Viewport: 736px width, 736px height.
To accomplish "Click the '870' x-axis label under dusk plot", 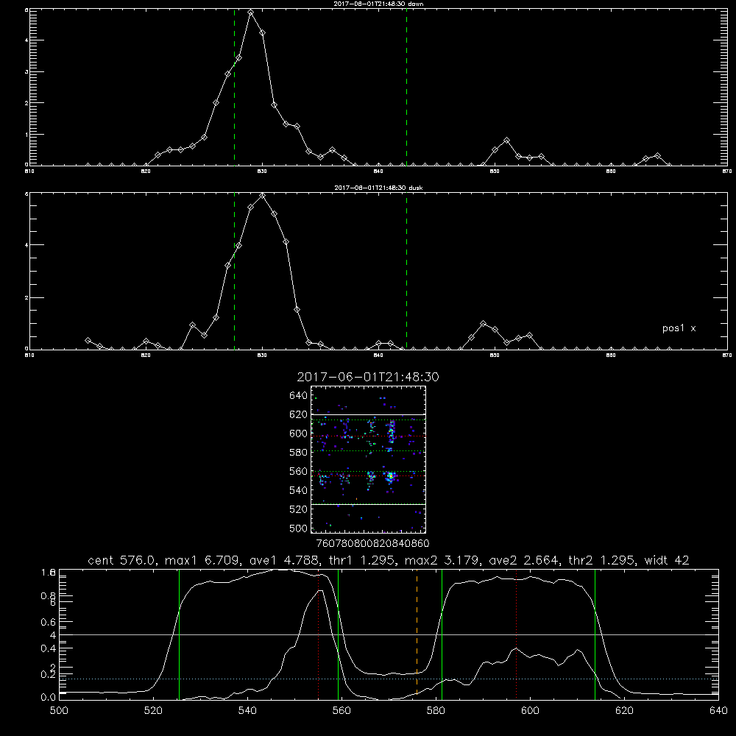I will coord(726,355).
